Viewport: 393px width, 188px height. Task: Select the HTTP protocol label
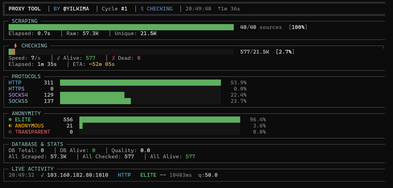15,83
